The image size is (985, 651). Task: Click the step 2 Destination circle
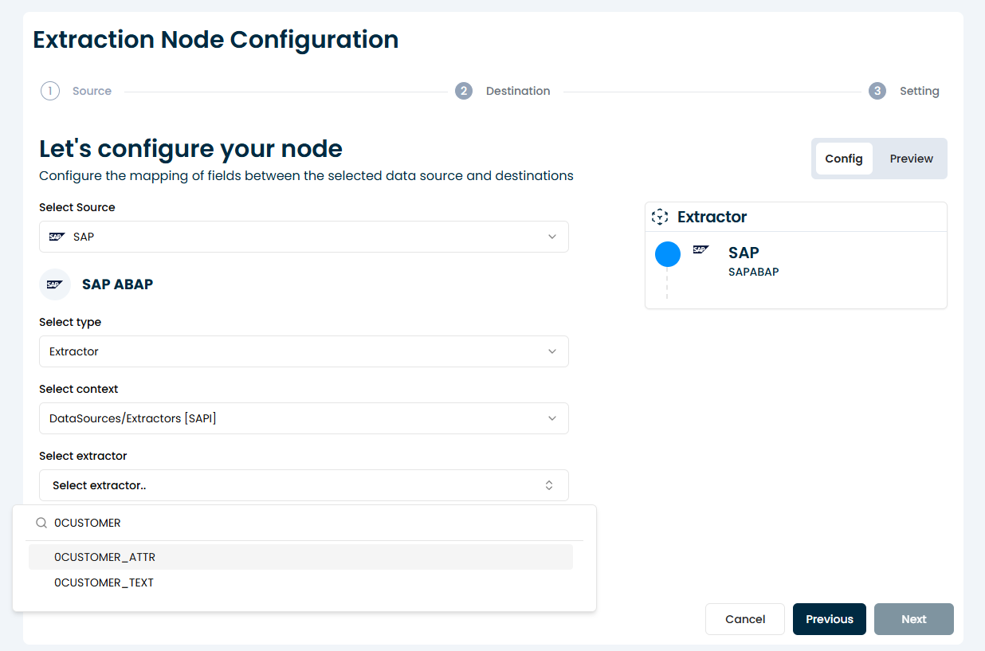pos(464,91)
